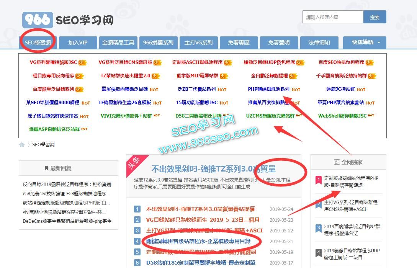The height and width of the screenshot is (268, 417).
Task: Open the 綠蘿ASP自動排名泛站群 link
Action: pos(54,129)
